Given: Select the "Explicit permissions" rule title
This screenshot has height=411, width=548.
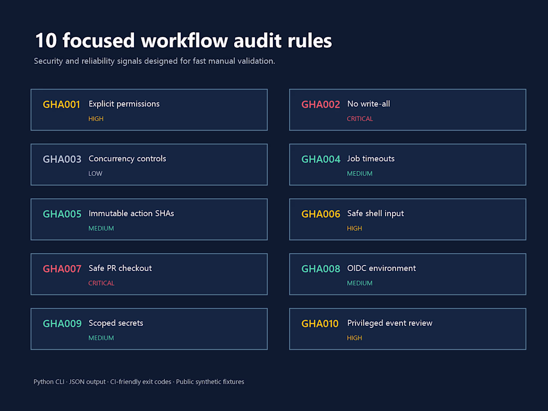Looking at the screenshot, I should tap(124, 104).
